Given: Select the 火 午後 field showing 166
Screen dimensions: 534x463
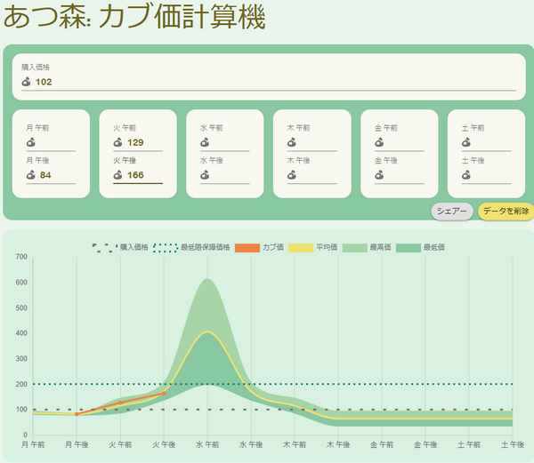Looking at the screenshot, I should click(138, 175).
